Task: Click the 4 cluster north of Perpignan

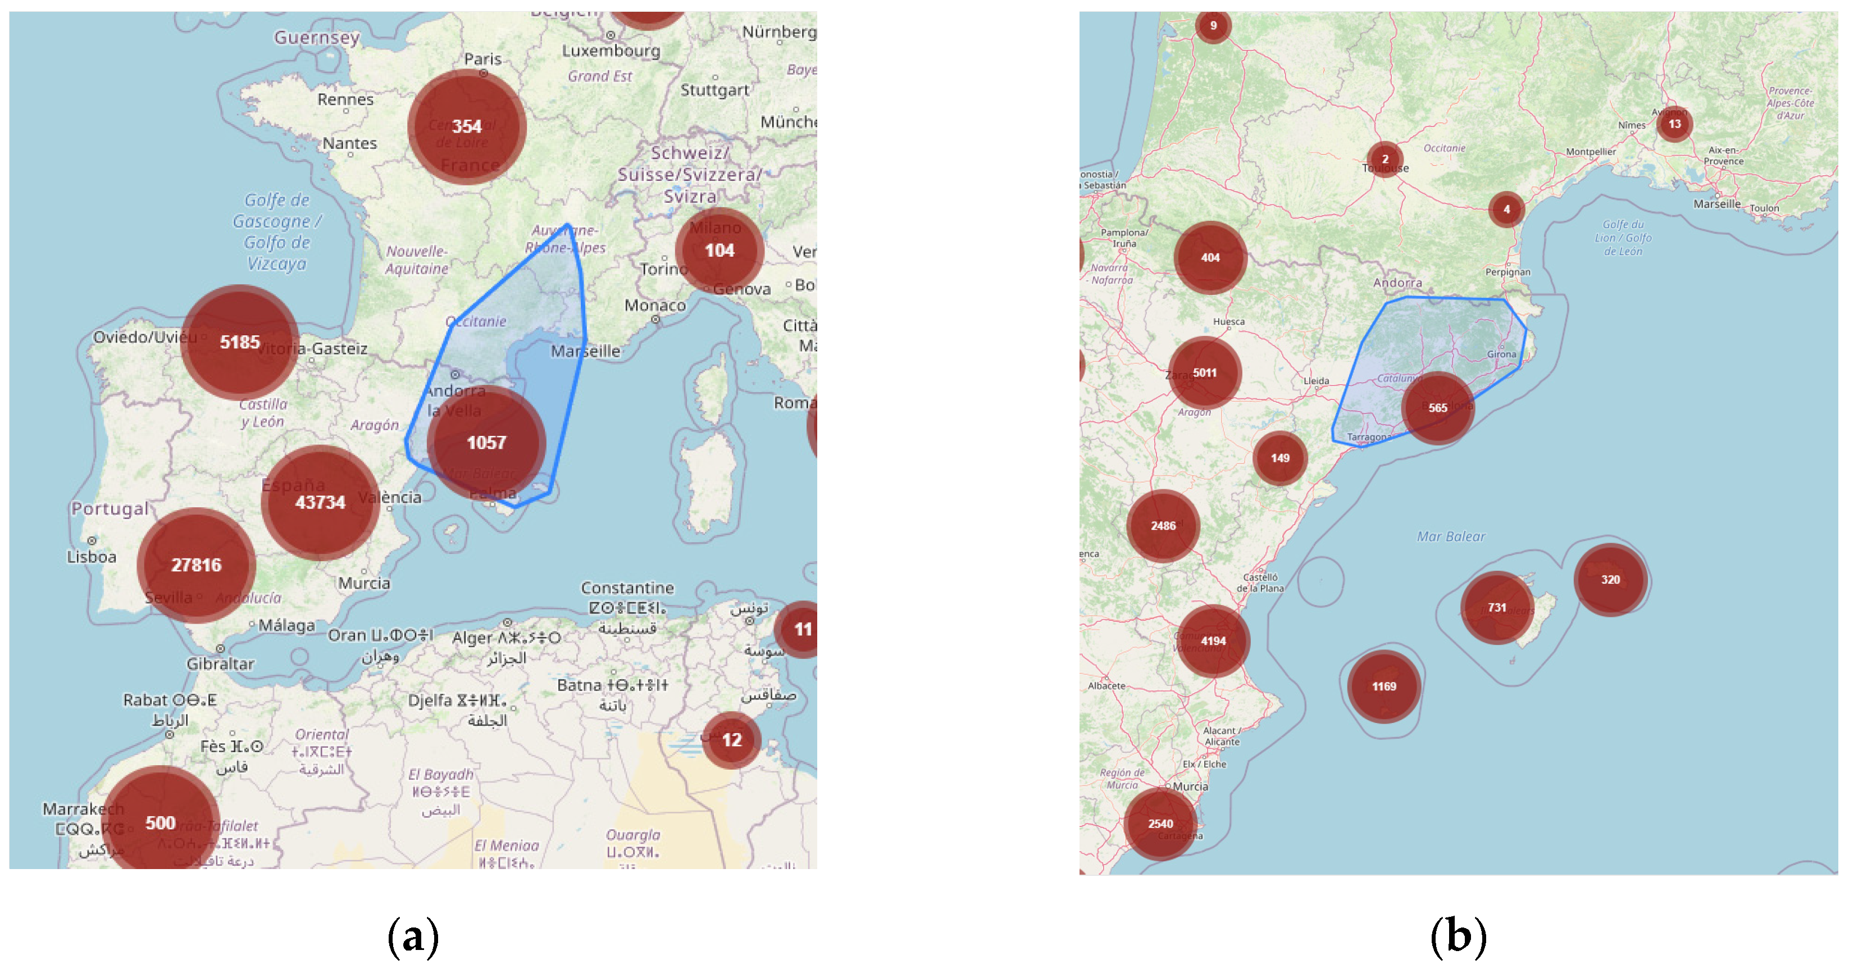Action: coord(1506,210)
